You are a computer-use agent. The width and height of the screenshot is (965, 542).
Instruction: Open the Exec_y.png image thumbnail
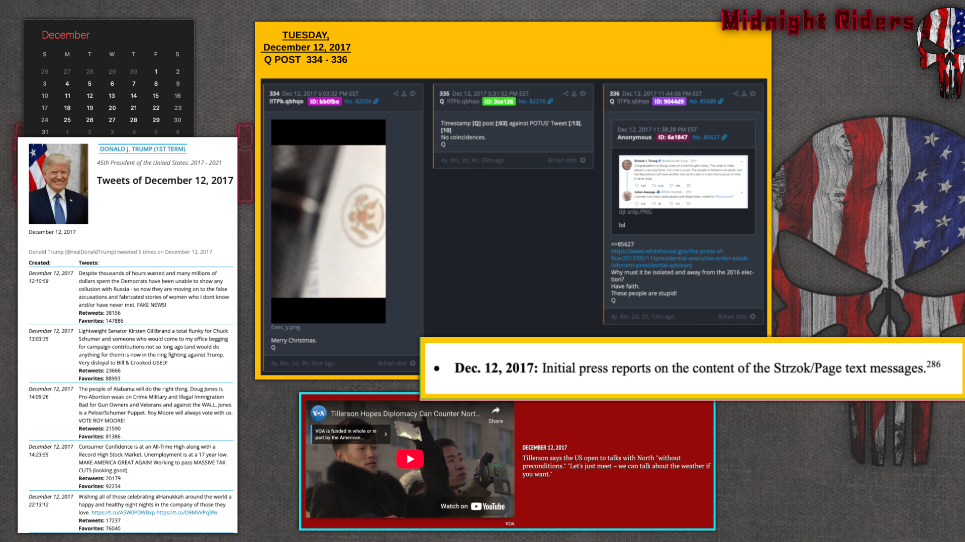click(x=328, y=221)
